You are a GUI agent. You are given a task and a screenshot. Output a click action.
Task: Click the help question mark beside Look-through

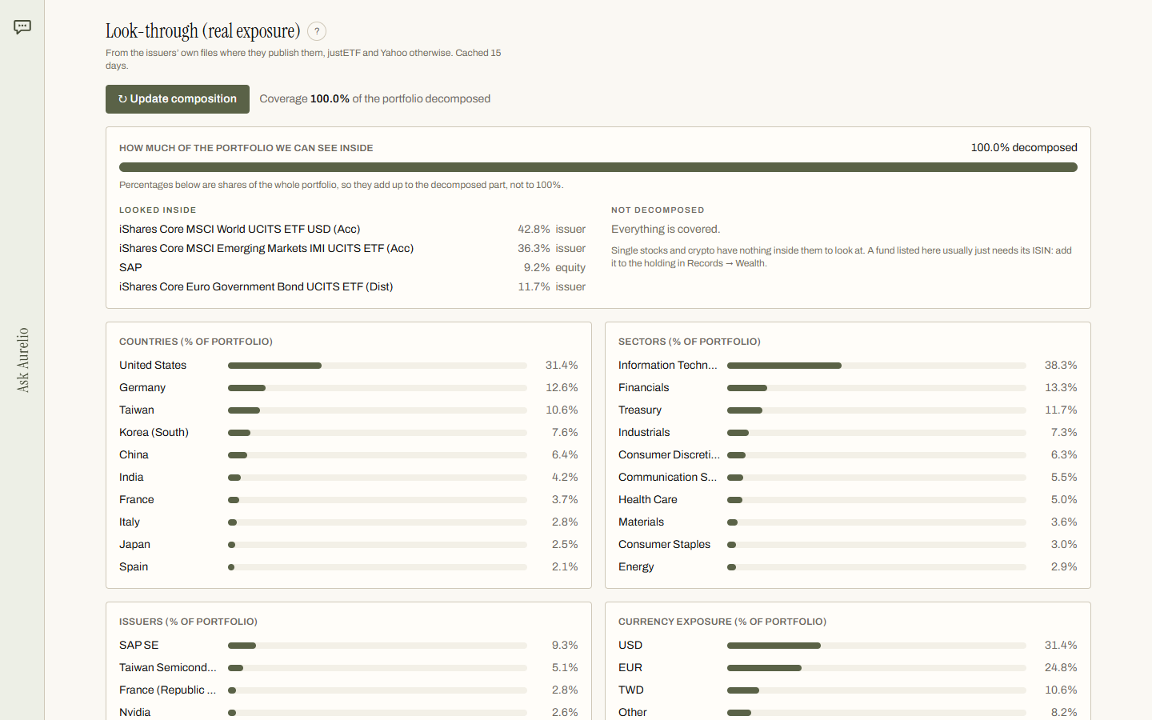pyautogui.click(x=317, y=31)
